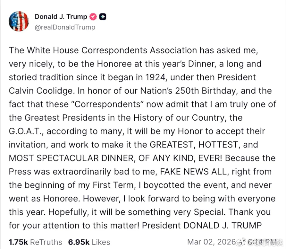Click the Weibo logo watermark icon

pos(241,242)
